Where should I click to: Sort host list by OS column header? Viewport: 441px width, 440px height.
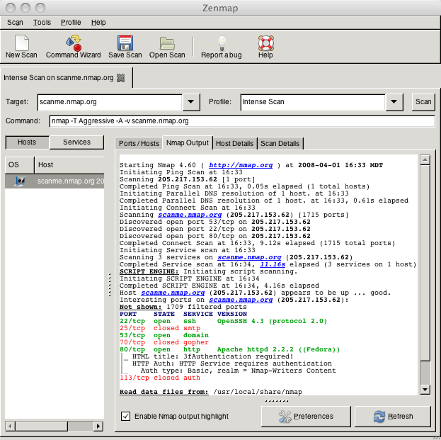[20, 165]
